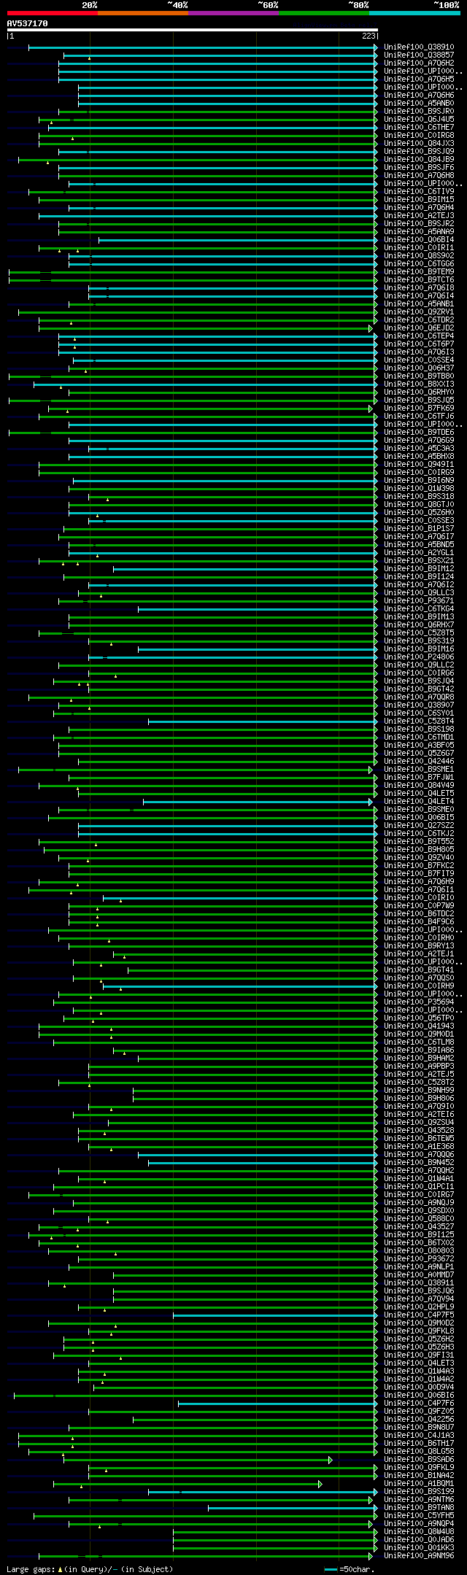Select the UniRef100_C0SSE4 label
The height and width of the screenshot is (1575, 467).
419,360
